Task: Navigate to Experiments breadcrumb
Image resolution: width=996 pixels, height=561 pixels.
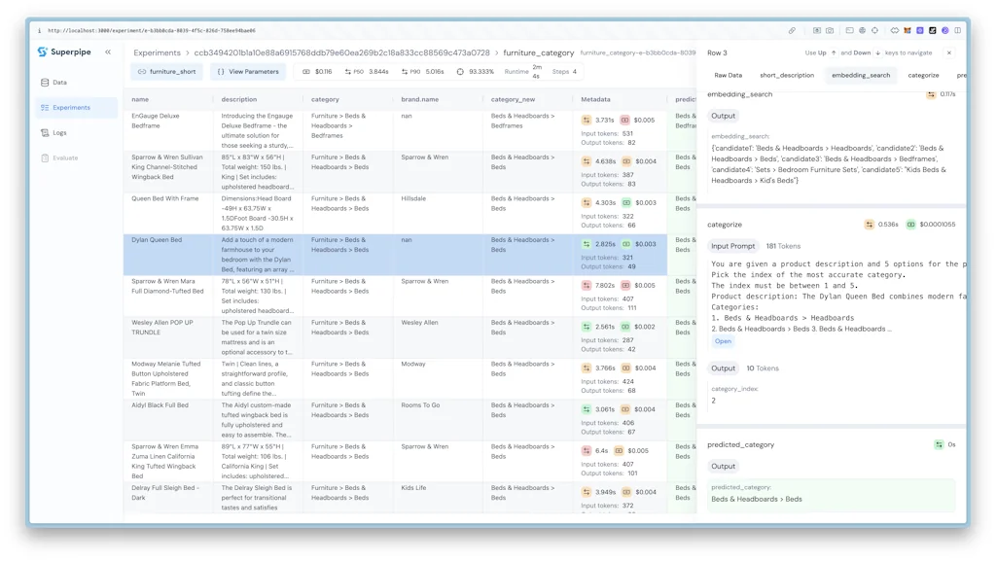Action: click(157, 53)
